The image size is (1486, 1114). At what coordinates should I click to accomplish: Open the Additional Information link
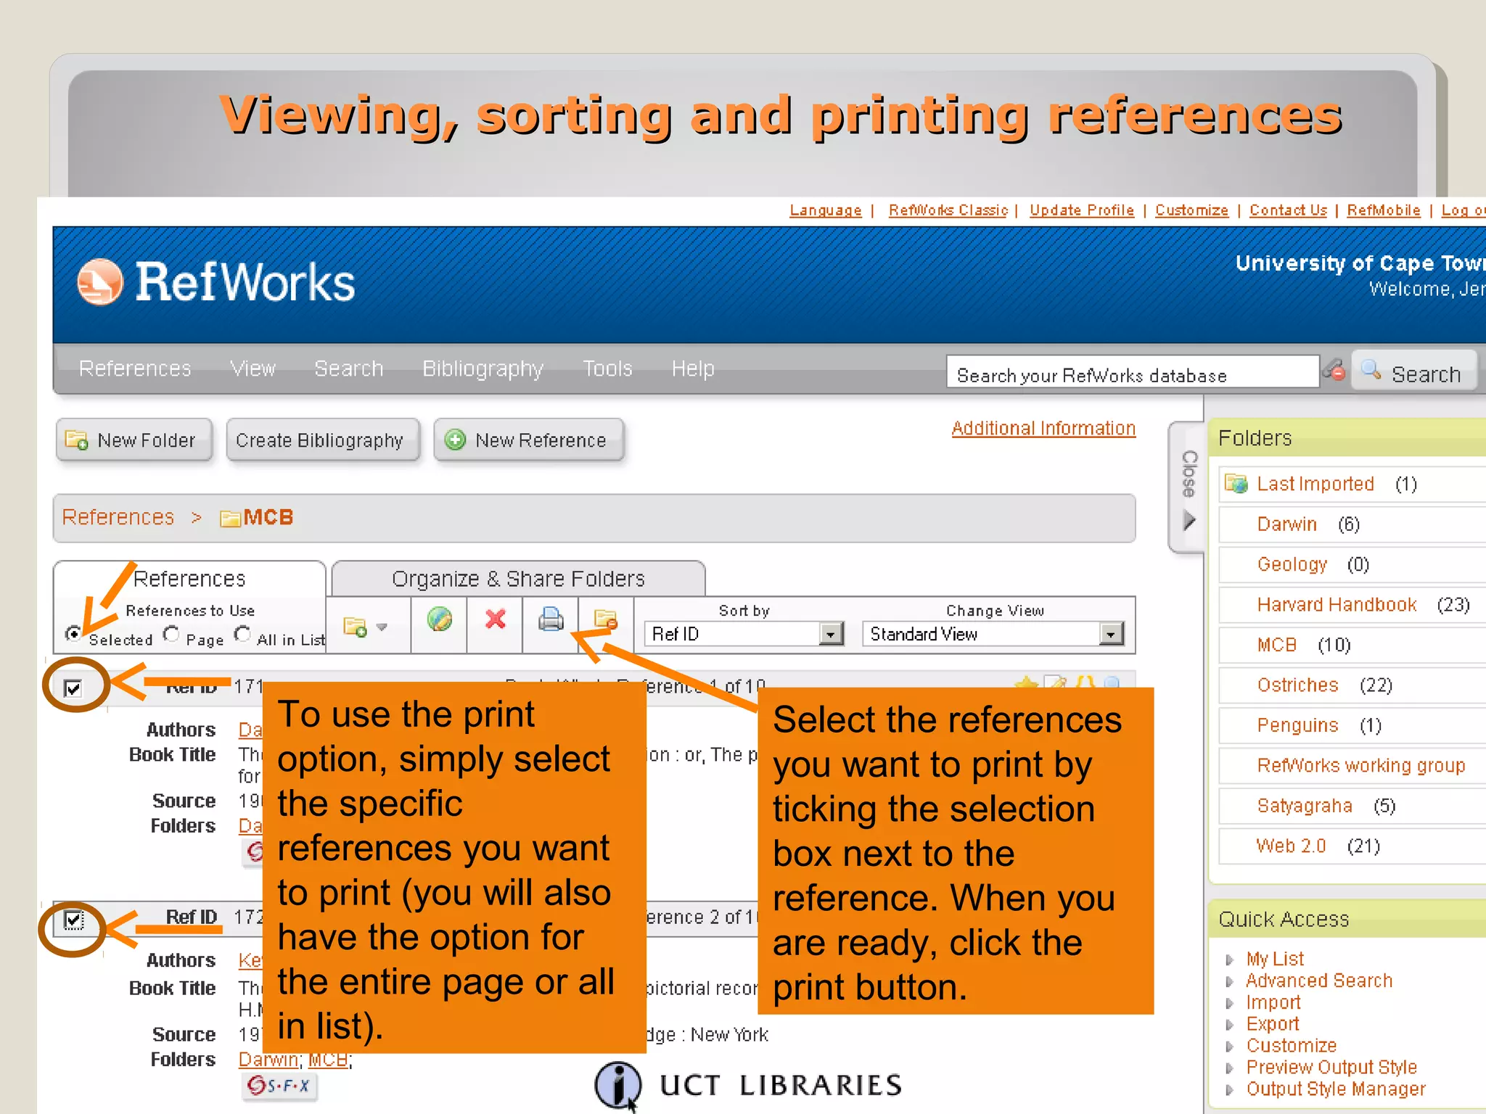point(1043,429)
